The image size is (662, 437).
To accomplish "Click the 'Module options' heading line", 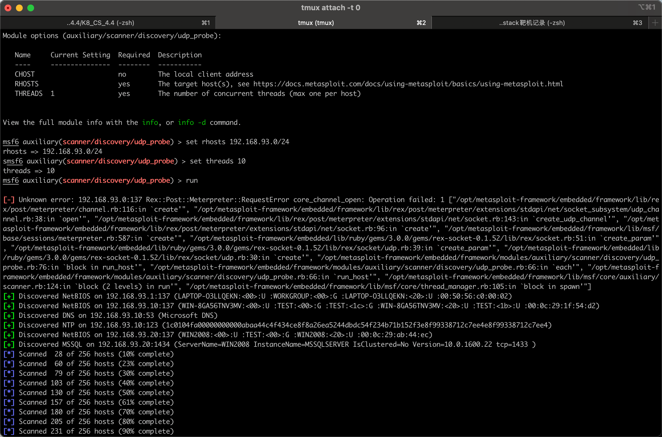I will [112, 36].
